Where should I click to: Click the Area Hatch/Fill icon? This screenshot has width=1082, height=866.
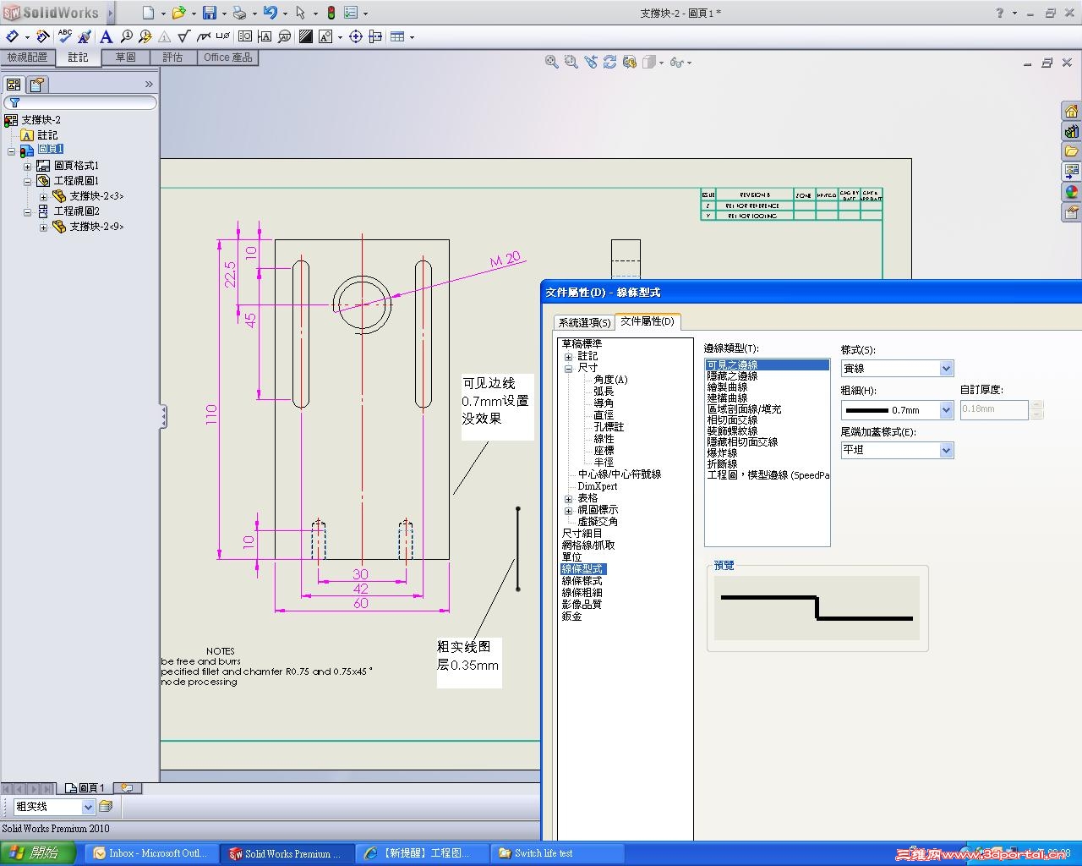pyautogui.click(x=306, y=36)
